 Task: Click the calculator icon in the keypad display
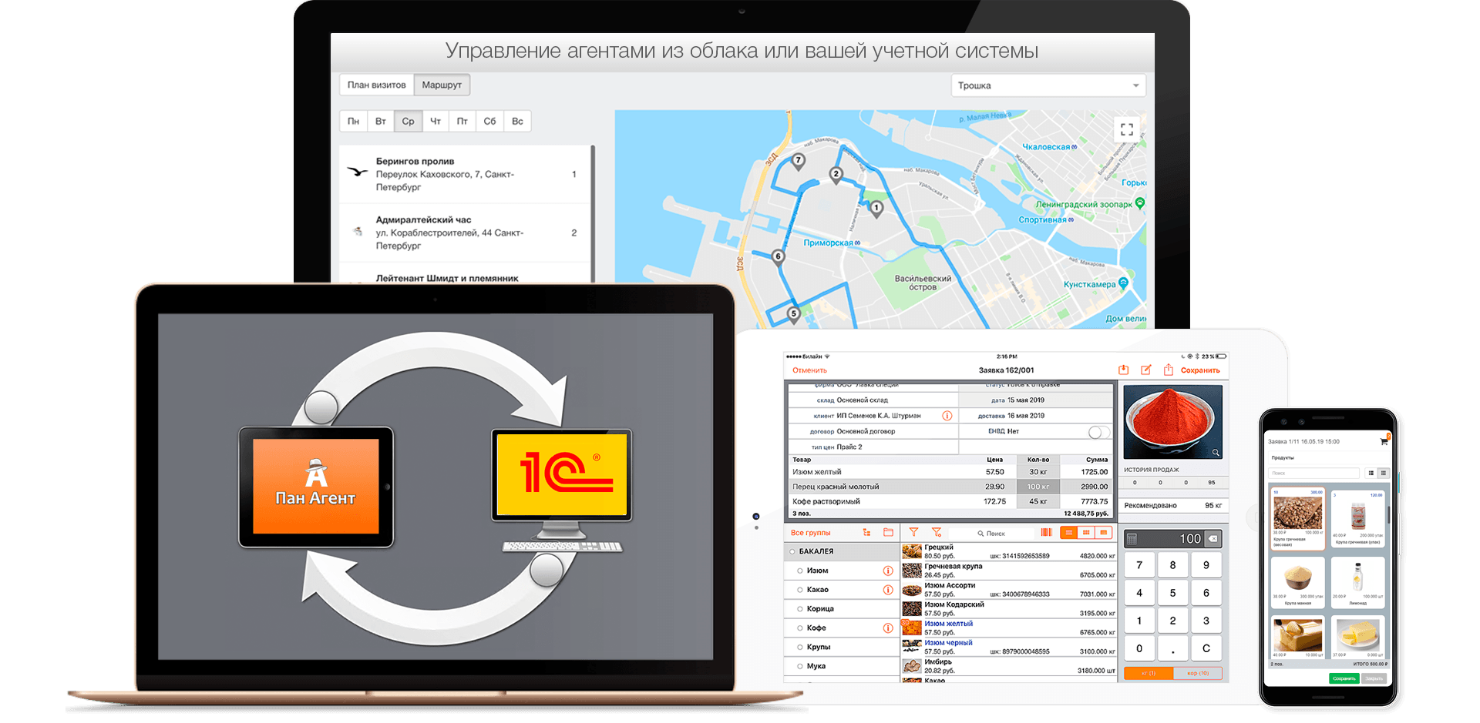coord(1132,539)
